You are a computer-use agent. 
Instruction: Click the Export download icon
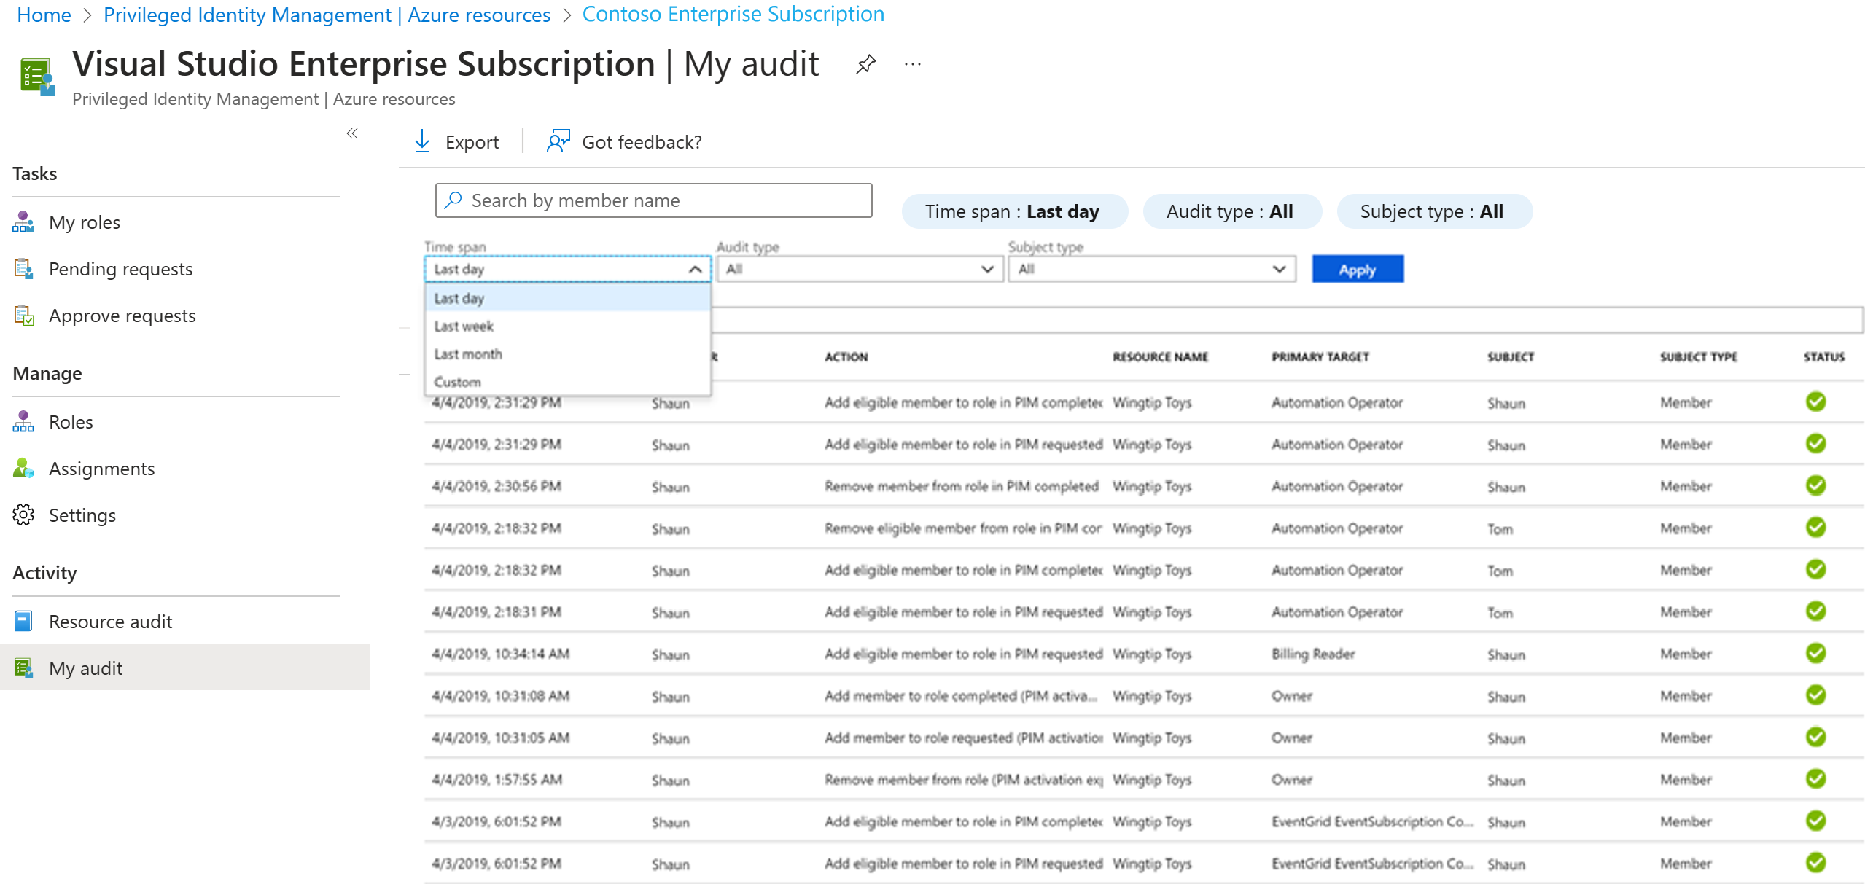[422, 141]
